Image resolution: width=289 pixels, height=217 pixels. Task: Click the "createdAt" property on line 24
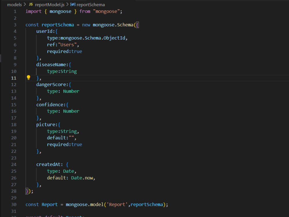click(48, 164)
